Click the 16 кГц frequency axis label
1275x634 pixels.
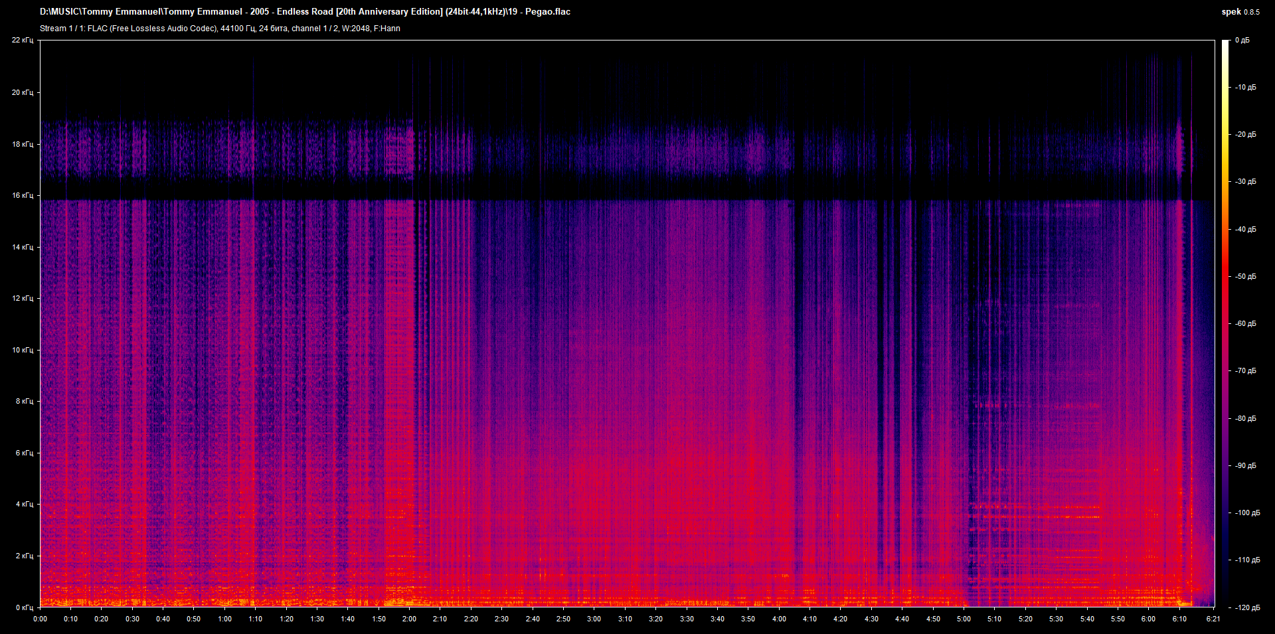point(23,196)
